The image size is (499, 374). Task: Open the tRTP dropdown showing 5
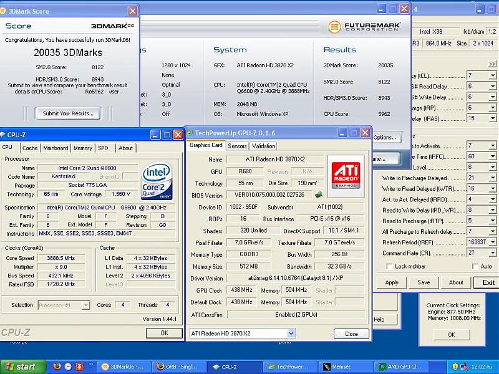coord(493,221)
